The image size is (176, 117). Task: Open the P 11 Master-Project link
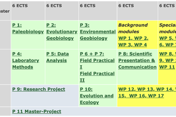[x=37, y=111]
